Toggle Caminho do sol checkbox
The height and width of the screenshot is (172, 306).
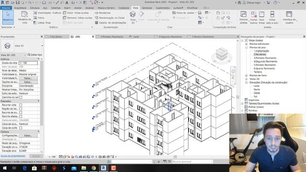point(21,97)
